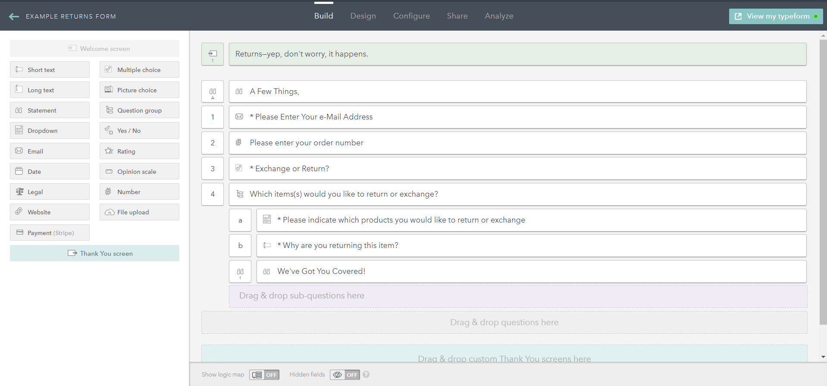
Task: Click the Thank You screen button
Action: click(94, 254)
